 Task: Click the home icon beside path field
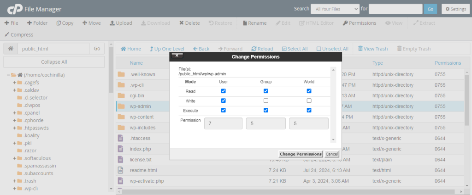tap(10, 49)
